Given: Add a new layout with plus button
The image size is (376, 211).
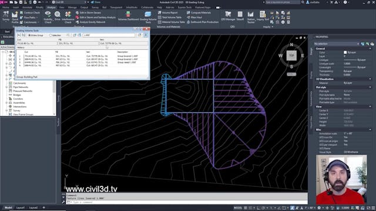Looking at the screenshot, I should coord(43,207).
